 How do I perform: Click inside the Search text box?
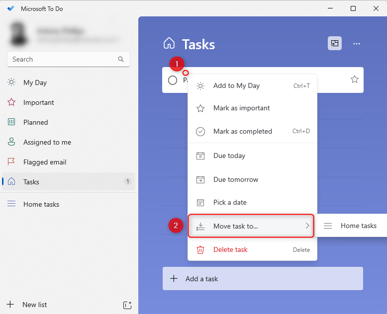(62, 59)
